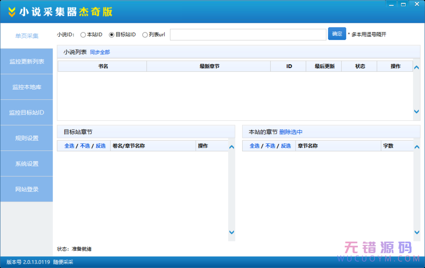This screenshot has width=425, height=268.
Task: Go to the 网站登录 tab
Action: click(27, 189)
